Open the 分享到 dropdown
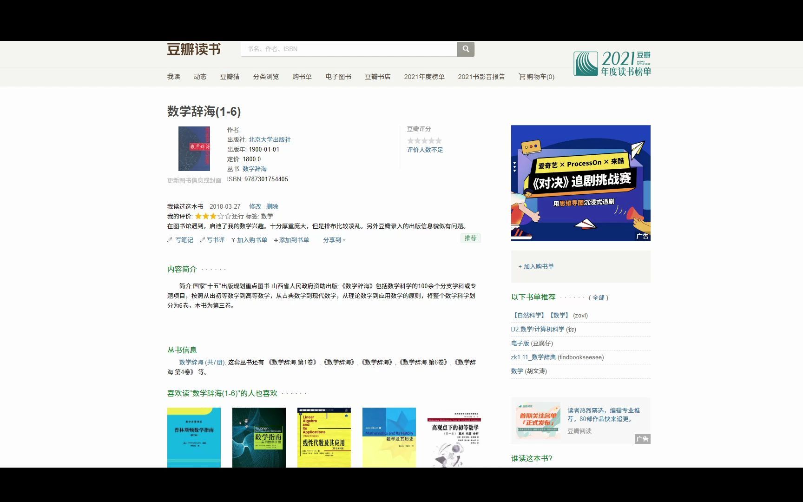 point(335,240)
